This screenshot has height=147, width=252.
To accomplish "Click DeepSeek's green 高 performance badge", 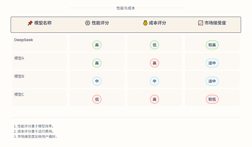I will pyautogui.click(x=97, y=45).
